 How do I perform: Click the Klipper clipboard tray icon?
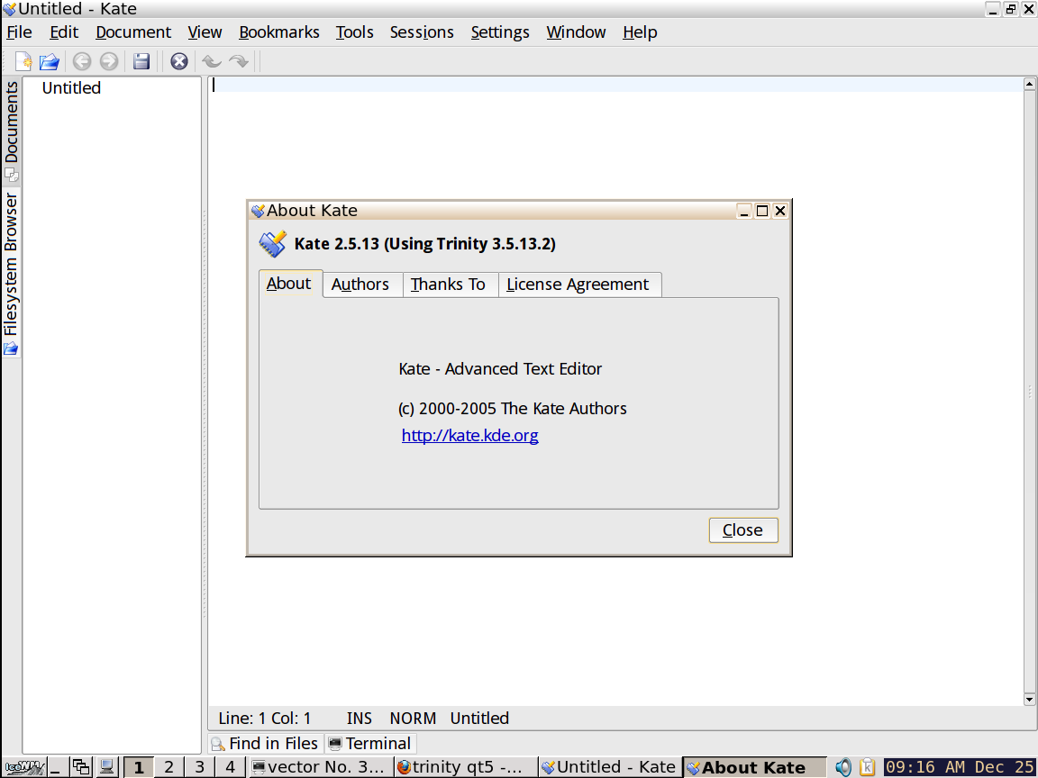coord(867,767)
